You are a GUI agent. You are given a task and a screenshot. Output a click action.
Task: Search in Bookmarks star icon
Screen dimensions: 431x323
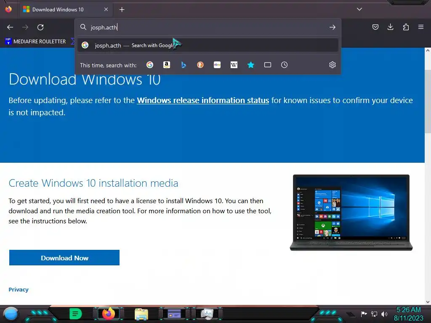coord(251,65)
